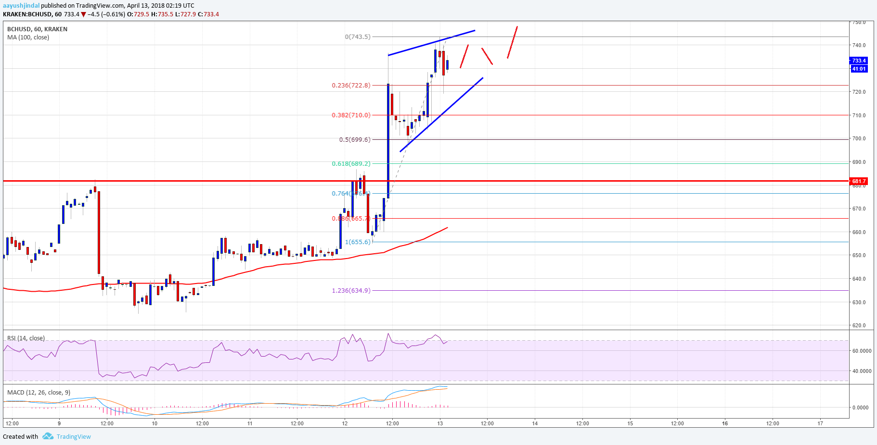877x445 pixels.
Task: Open the TradingView link in footer
Action: click(x=74, y=436)
